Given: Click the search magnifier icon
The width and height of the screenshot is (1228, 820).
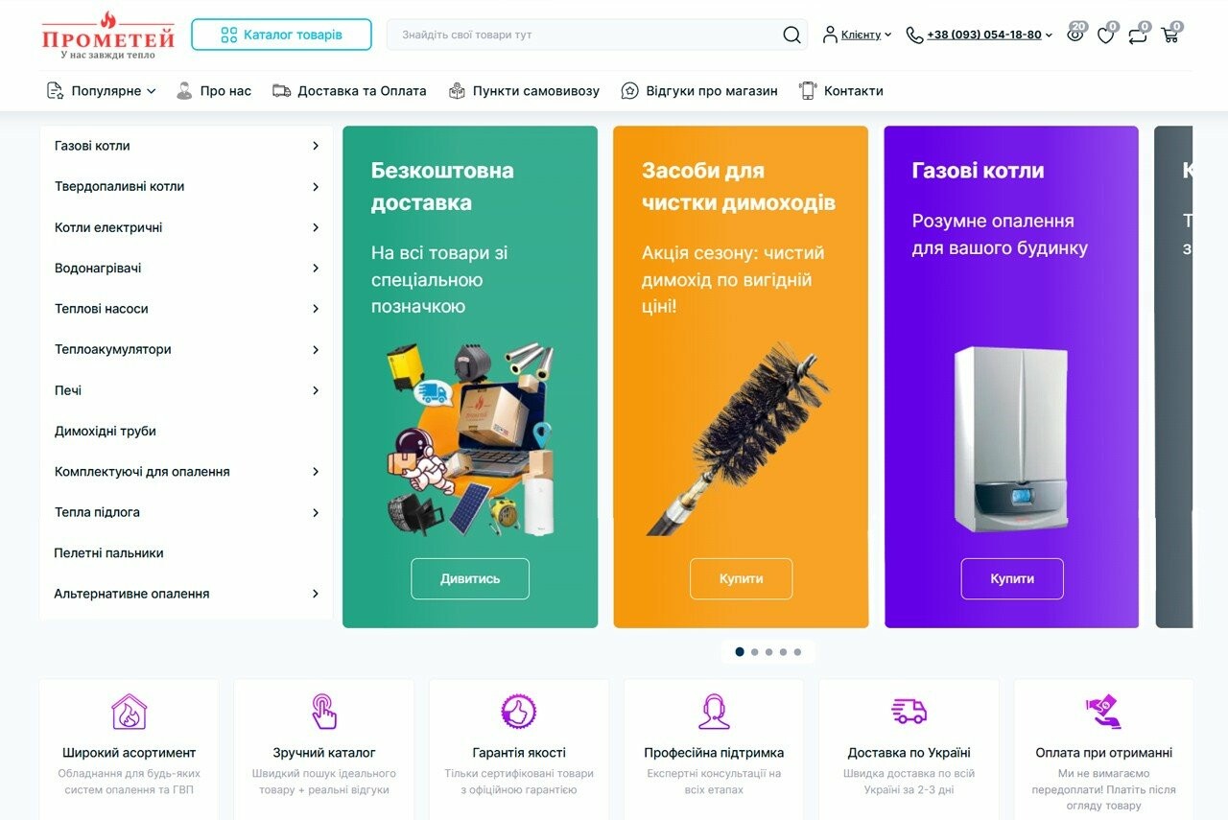Looking at the screenshot, I should (x=791, y=35).
